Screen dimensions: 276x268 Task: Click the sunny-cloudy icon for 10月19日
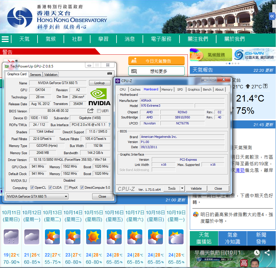point(176,237)
